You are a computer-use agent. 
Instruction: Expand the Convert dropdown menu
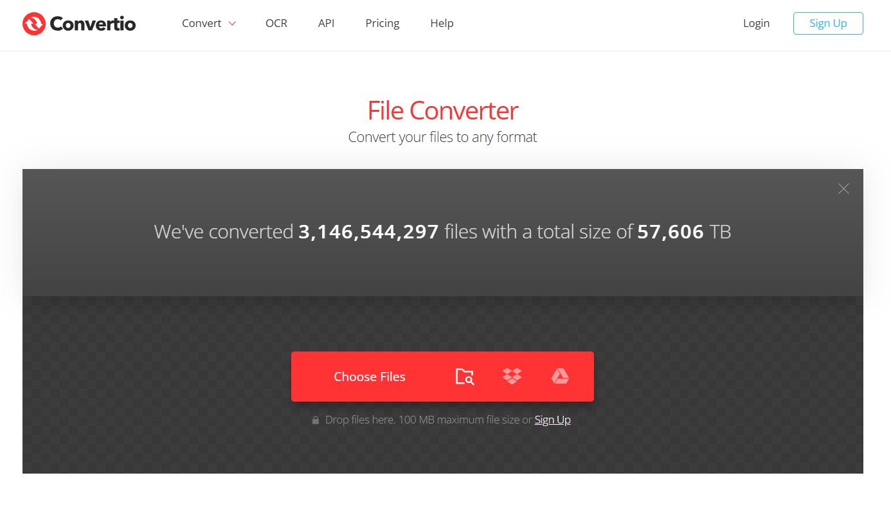[x=209, y=23]
